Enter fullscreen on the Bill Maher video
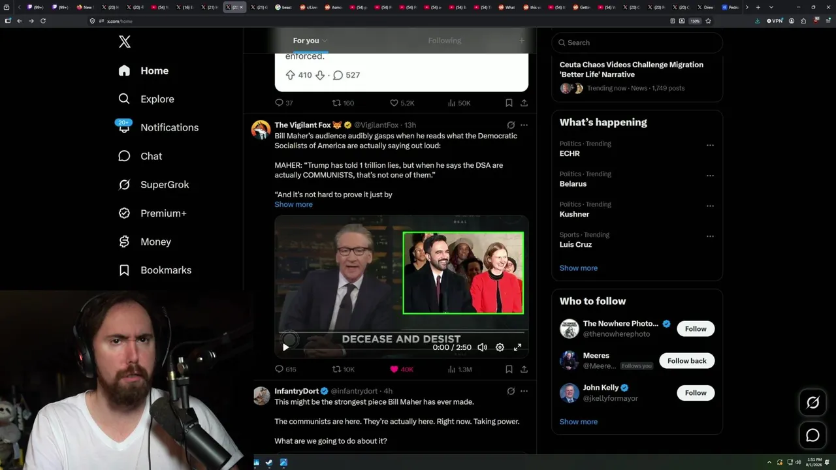 pyautogui.click(x=517, y=347)
